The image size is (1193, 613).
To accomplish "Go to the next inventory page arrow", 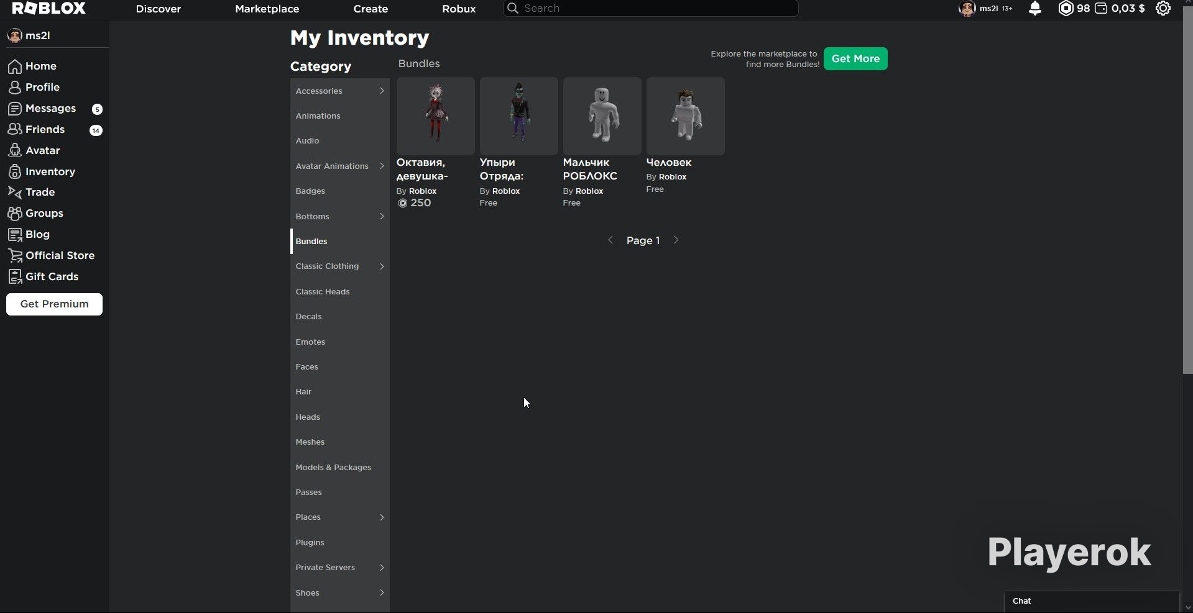I will pyautogui.click(x=676, y=240).
